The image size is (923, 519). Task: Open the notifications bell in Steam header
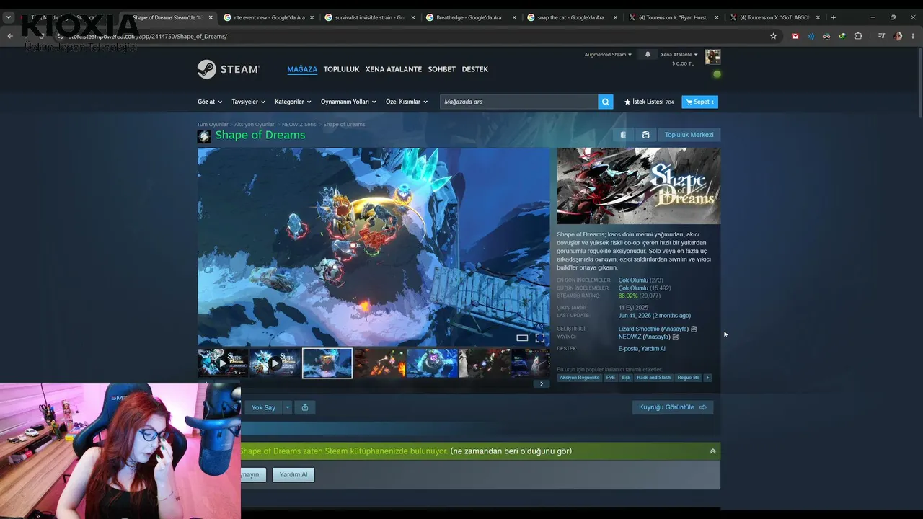click(648, 54)
